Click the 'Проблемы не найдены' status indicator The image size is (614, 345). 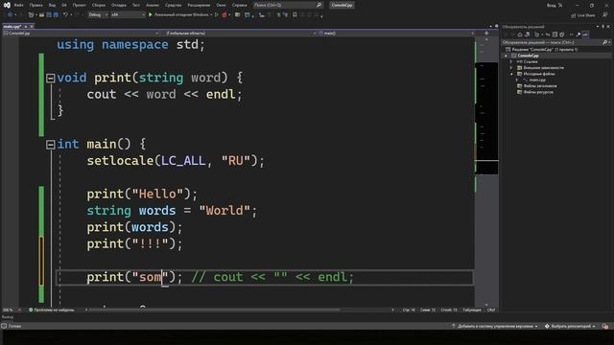[51, 310]
